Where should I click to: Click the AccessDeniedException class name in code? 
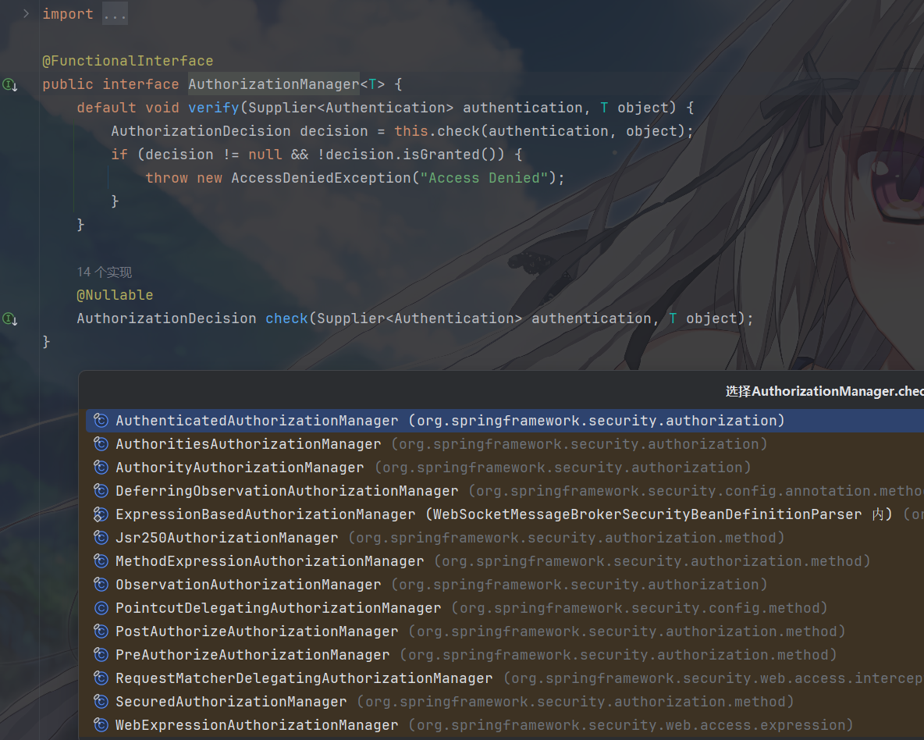tap(321, 178)
